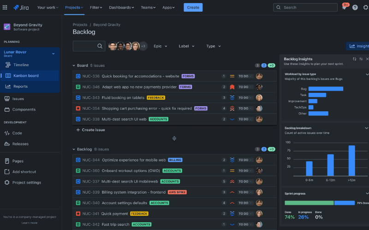Viewport: 369px width, 230px height.
Task: Open the Filter menu
Action: pyautogui.click(x=96, y=7)
